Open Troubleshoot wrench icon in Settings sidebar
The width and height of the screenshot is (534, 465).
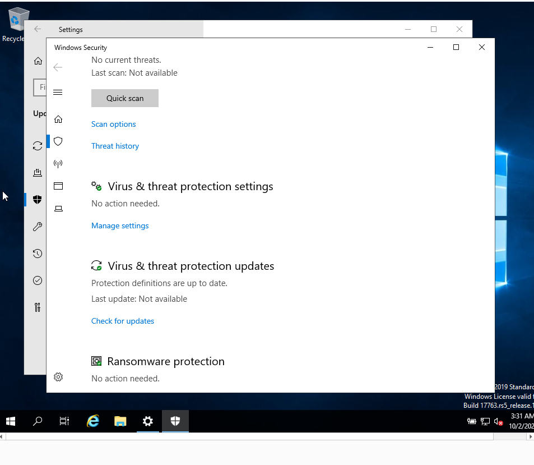38,227
